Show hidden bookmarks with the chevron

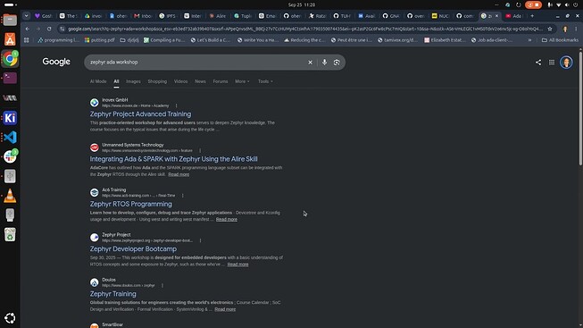click(529, 40)
